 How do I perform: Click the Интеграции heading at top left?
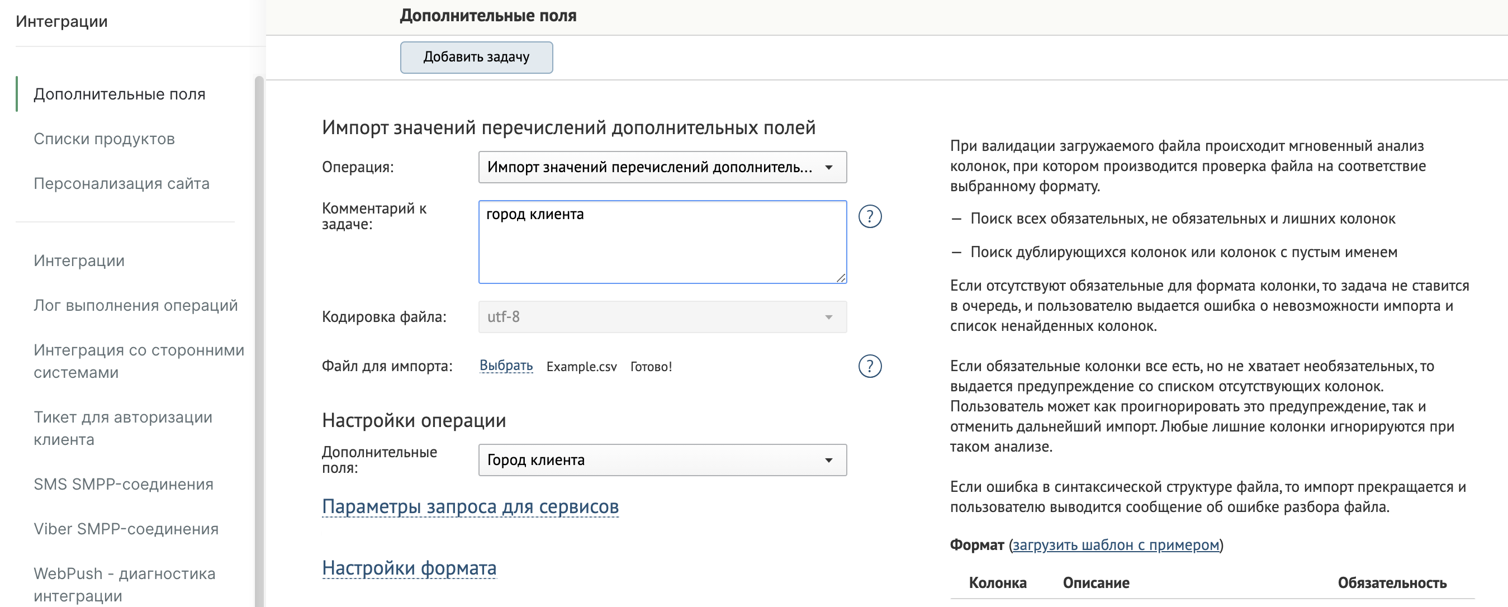[61, 21]
